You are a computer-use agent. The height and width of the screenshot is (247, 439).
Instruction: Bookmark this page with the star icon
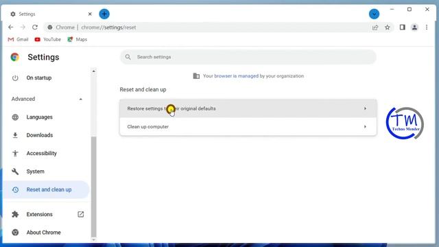[387, 27]
